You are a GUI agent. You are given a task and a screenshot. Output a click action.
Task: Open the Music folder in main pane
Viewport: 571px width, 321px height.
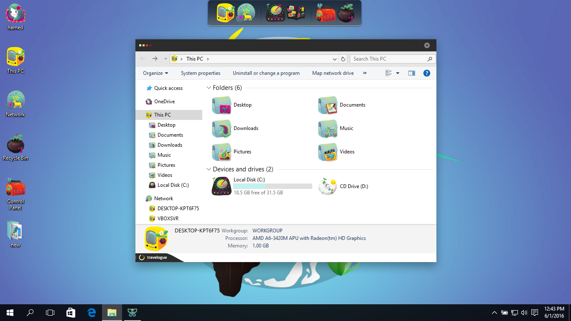[x=327, y=129]
